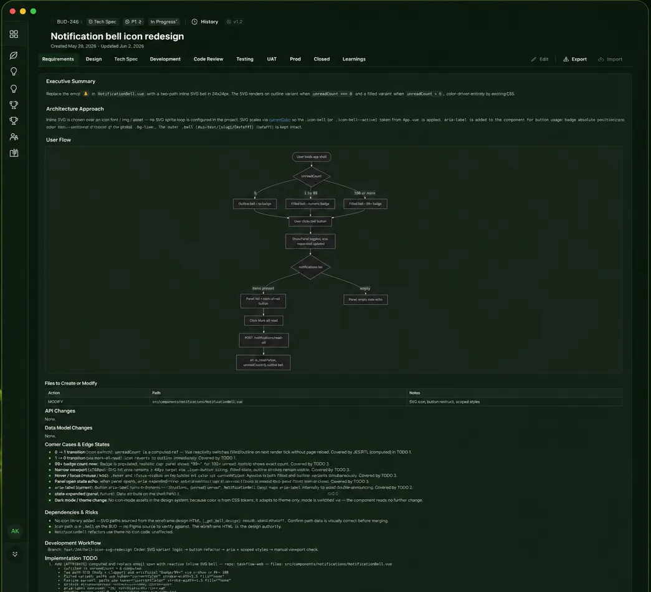Open the trophy icon just above the people icon
The image size is (651, 592).
coord(14,121)
